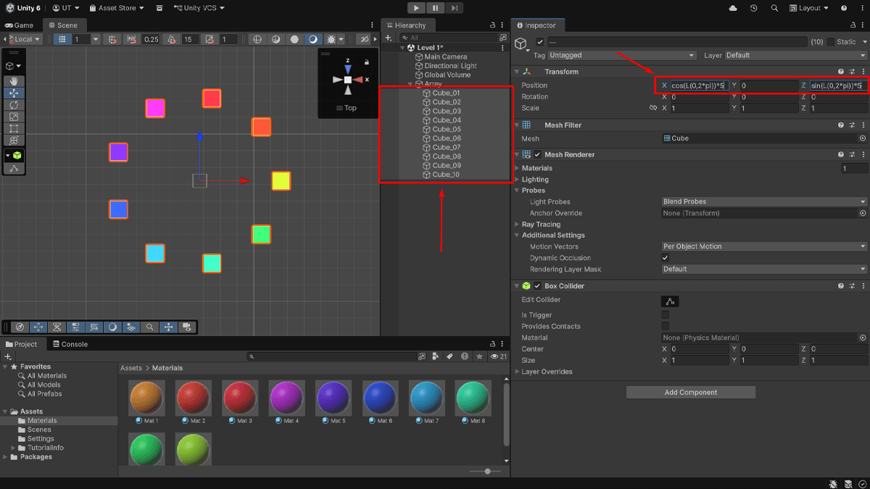Click the Pause button
The image size is (870, 489).
[435, 8]
